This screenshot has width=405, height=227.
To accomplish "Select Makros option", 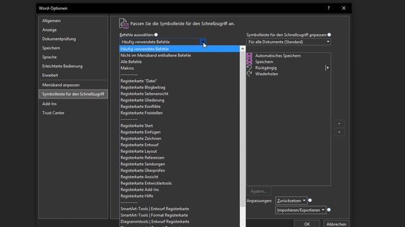I will pos(180,68).
